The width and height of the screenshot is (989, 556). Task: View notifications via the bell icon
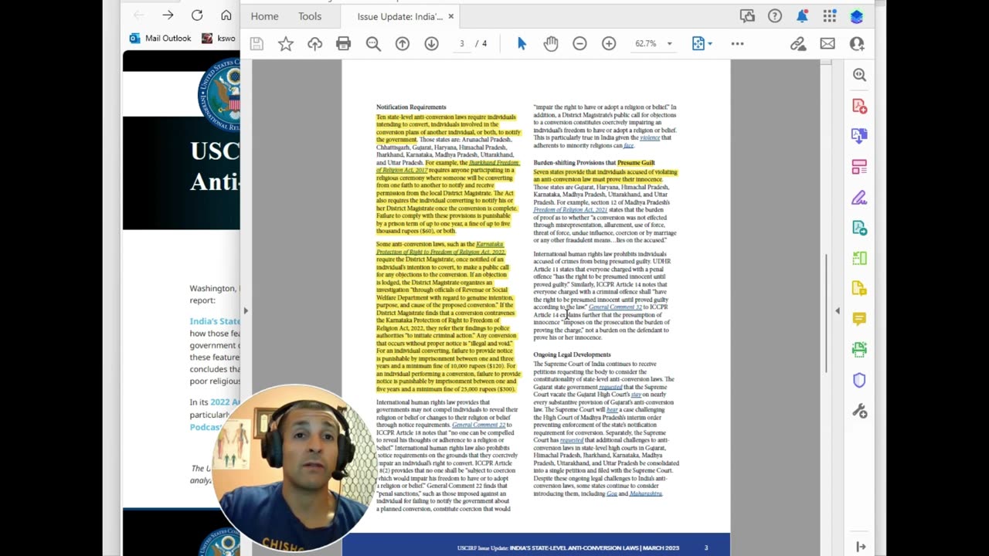[802, 16]
